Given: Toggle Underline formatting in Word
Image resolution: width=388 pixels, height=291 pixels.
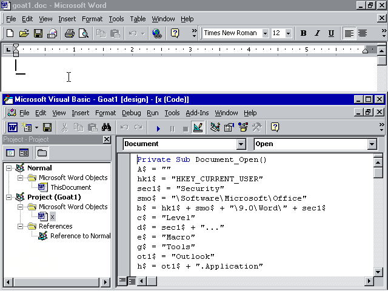Looking at the screenshot, I should pos(332,33).
